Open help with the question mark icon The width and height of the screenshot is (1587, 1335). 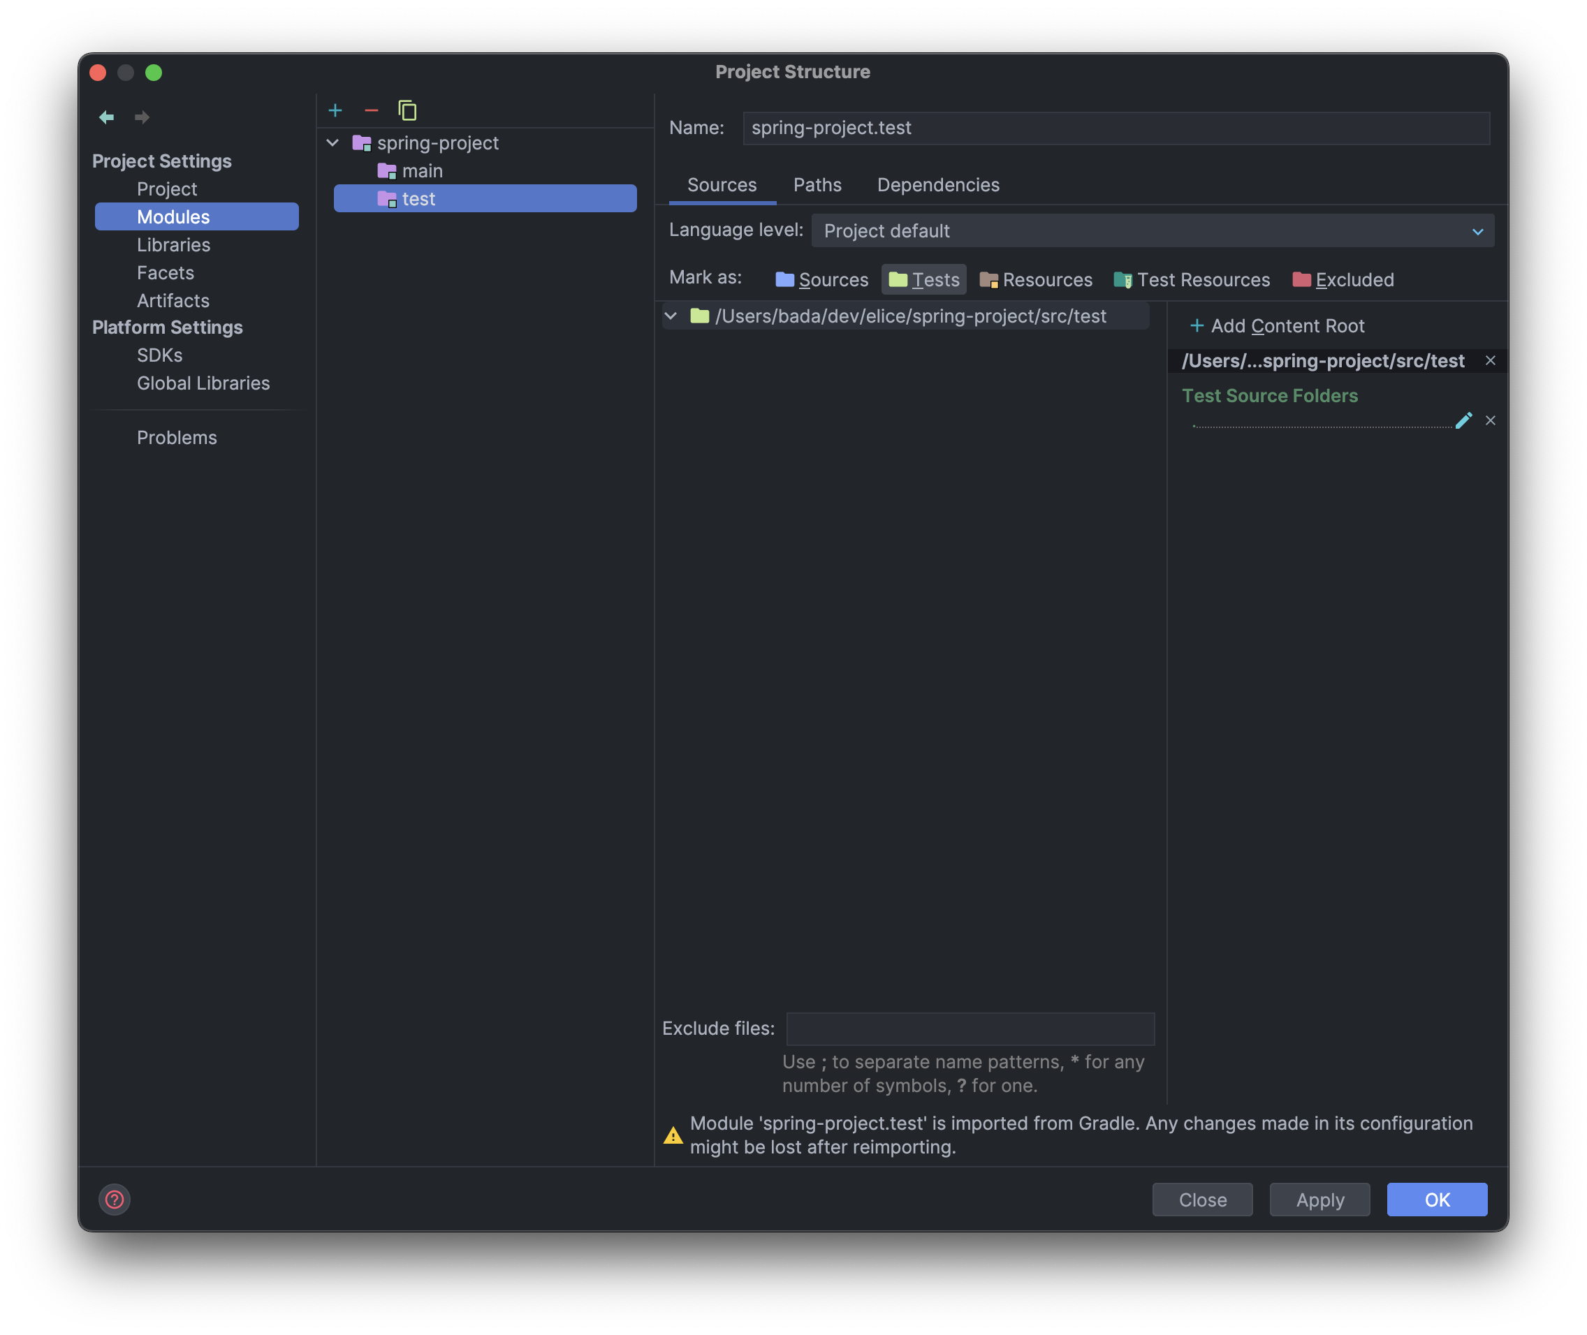[115, 1200]
